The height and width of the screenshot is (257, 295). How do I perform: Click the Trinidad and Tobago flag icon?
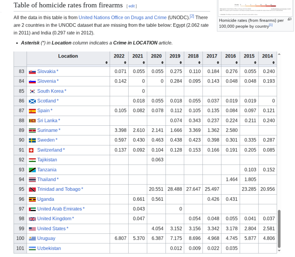pyautogui.click(x=32, y=189)
